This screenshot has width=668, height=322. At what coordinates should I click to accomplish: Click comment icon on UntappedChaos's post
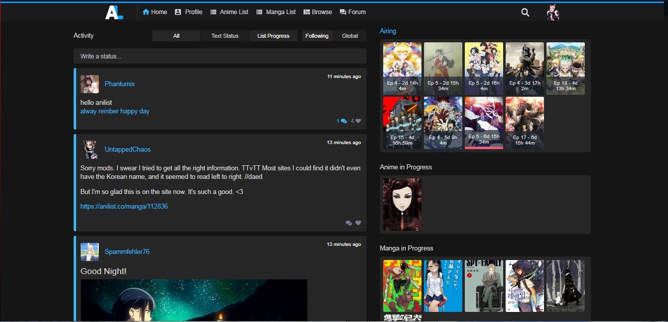click(348, 223)
